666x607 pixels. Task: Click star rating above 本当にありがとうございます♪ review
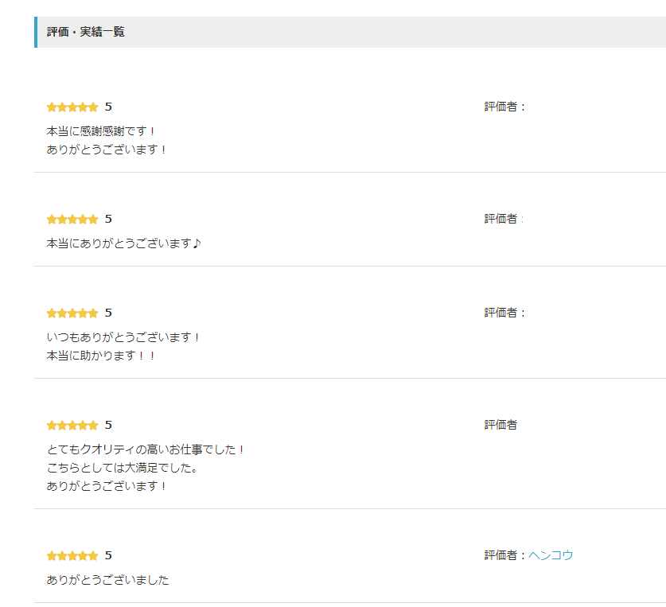(72, 219)
